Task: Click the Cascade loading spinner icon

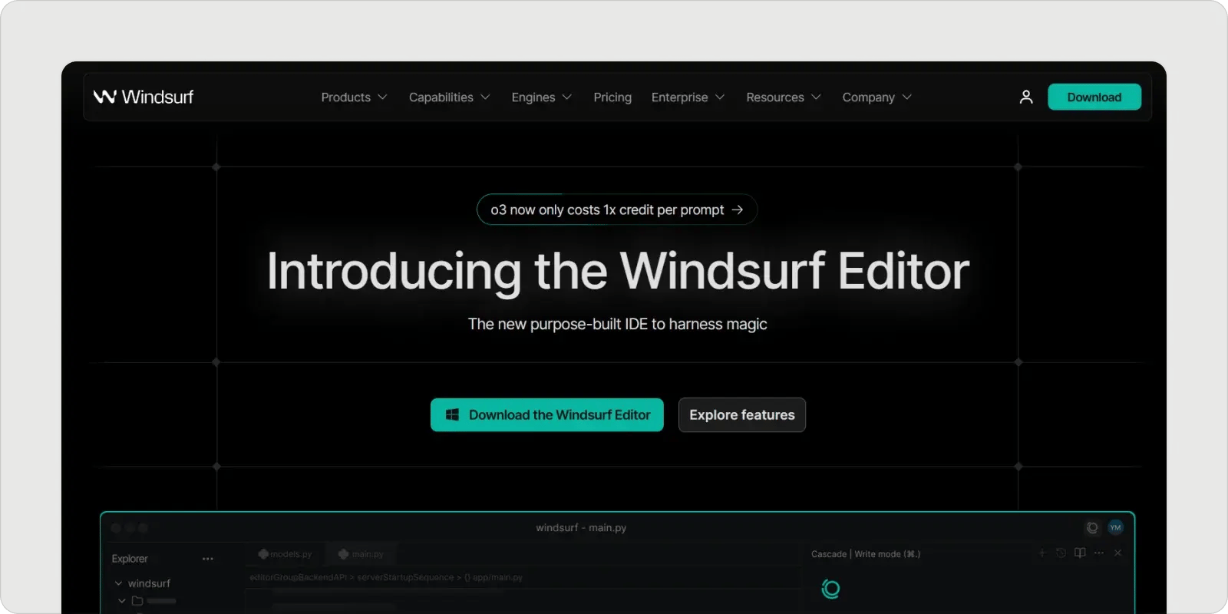Action: click(830, 589)
